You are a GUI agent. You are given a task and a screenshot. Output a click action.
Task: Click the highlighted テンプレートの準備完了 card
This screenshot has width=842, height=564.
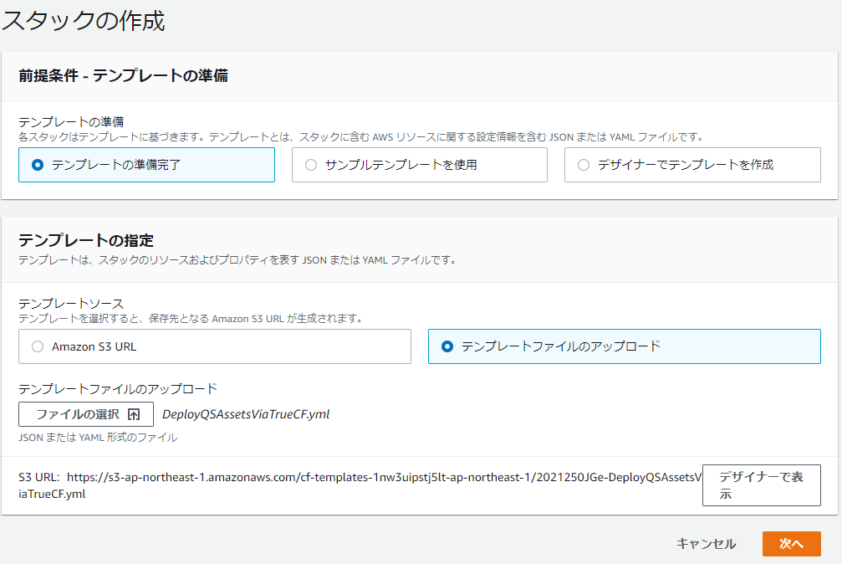pos(146,165)
